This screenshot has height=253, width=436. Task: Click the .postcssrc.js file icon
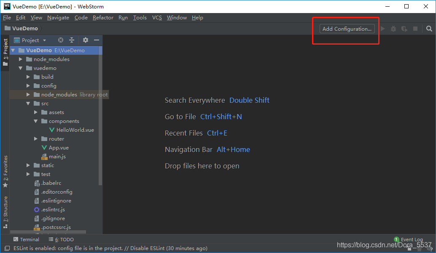pyautogui.click(x=36, y=227)
